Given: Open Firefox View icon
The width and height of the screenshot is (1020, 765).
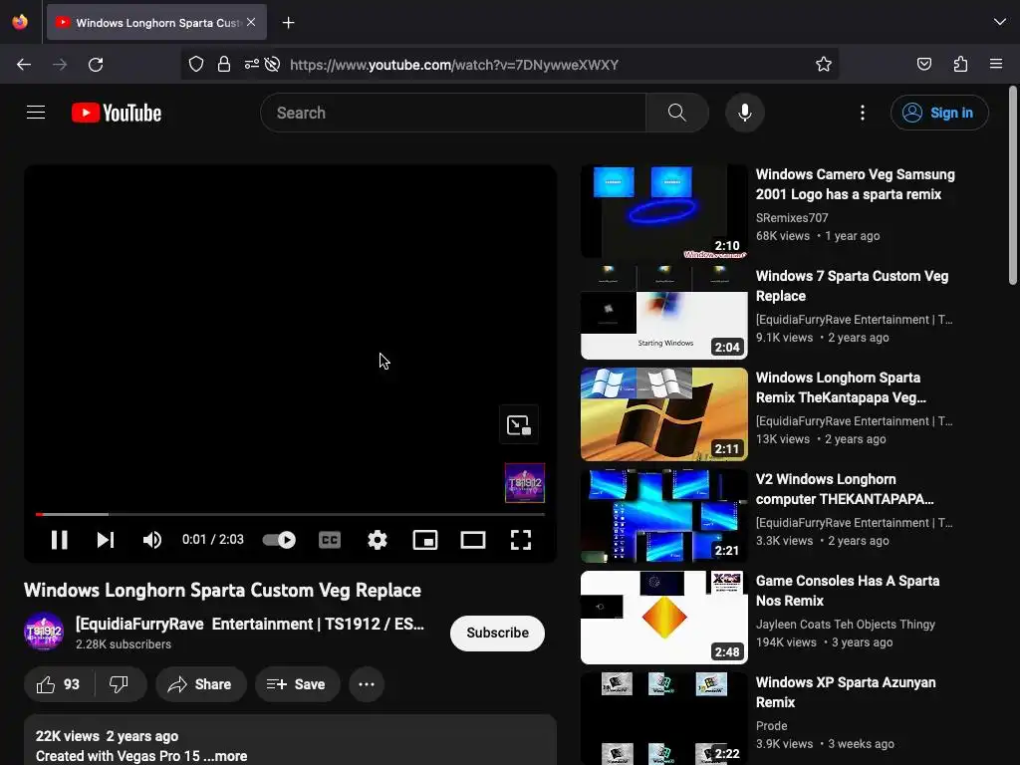Looking at the screenshot, I should (x=20, y=22).
